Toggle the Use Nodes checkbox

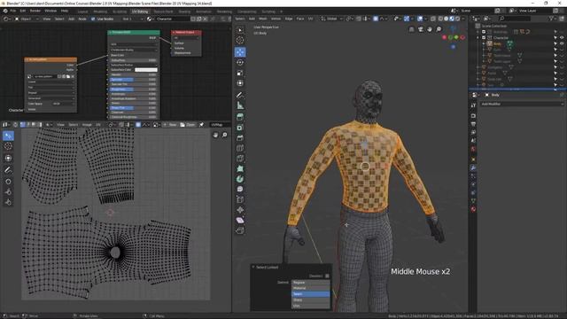[93, 19]
